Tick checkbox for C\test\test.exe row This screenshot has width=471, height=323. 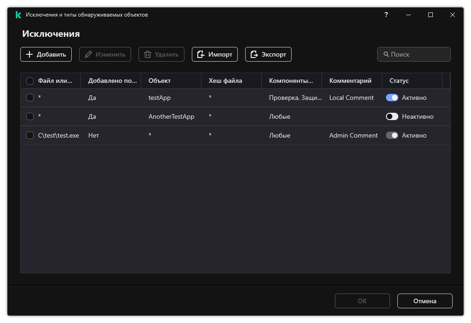tap(30, 135)
